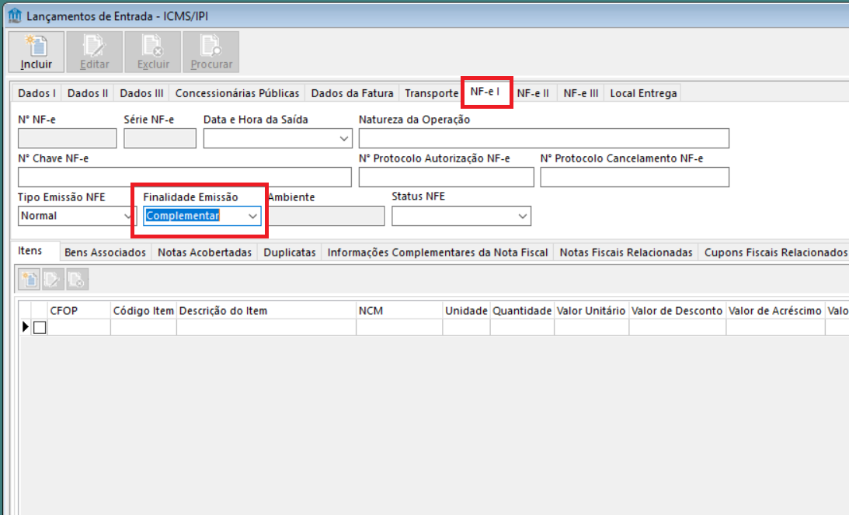Click the N° Protocolo Autorização NF-e field
The height and width of the screenshot is (515, 849).
coord(446,177)
